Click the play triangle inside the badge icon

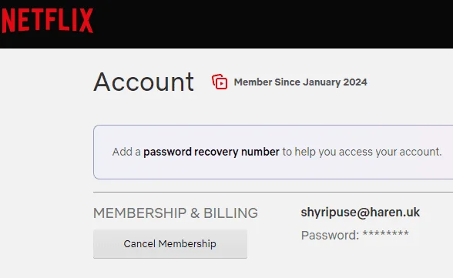[x=222, y=84]
